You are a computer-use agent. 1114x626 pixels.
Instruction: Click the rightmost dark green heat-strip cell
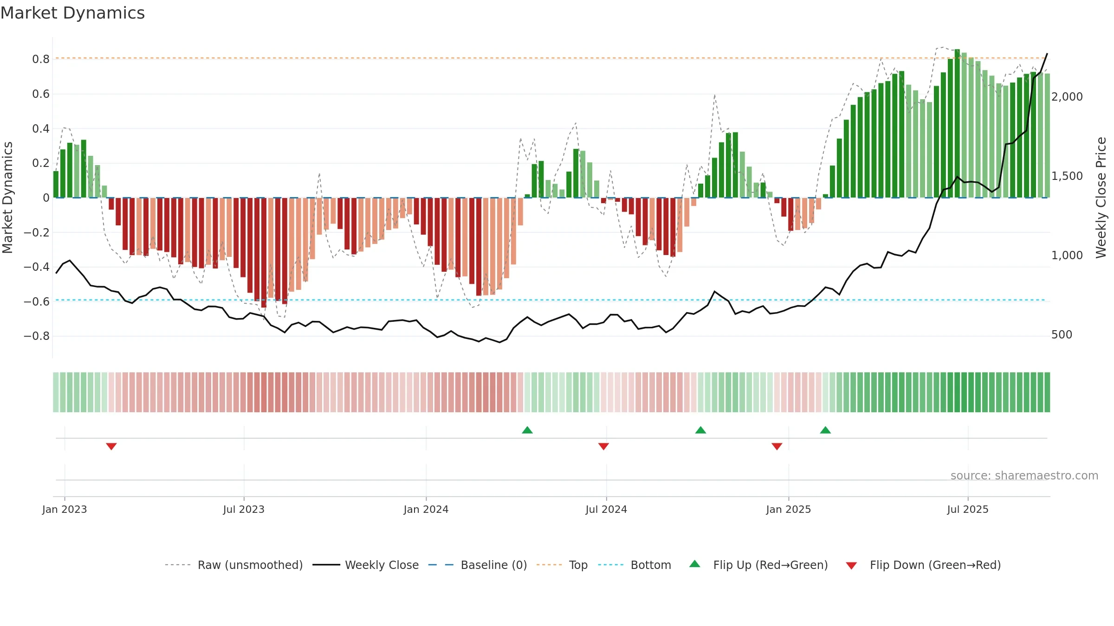coord(1047,392)
